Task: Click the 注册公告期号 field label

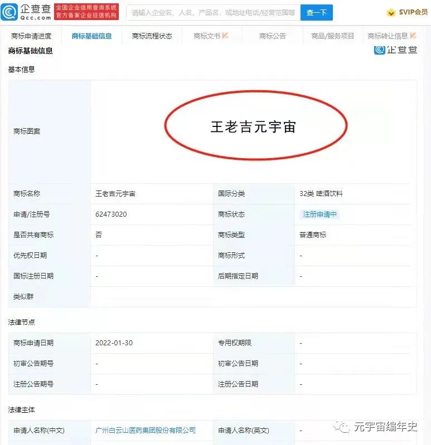Action: click(33, 384)
